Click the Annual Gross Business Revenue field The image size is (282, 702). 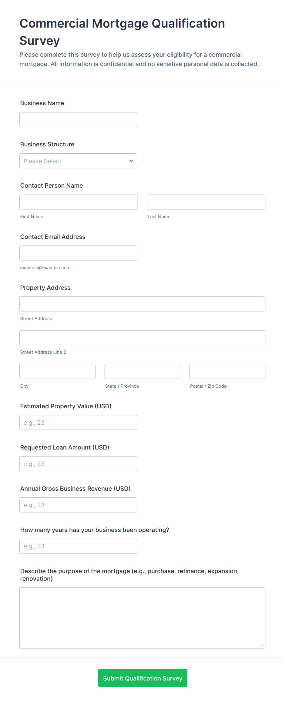(78, 505)
